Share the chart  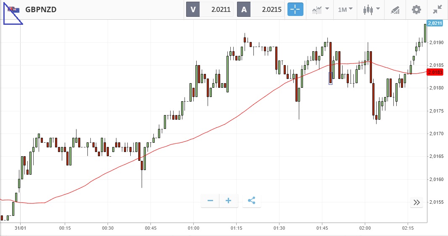[x=251, y=201]
